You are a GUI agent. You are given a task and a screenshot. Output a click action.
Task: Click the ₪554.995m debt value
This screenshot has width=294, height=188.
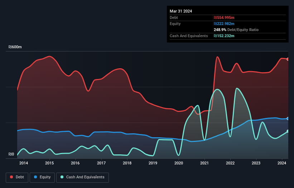tap(224, 18)
